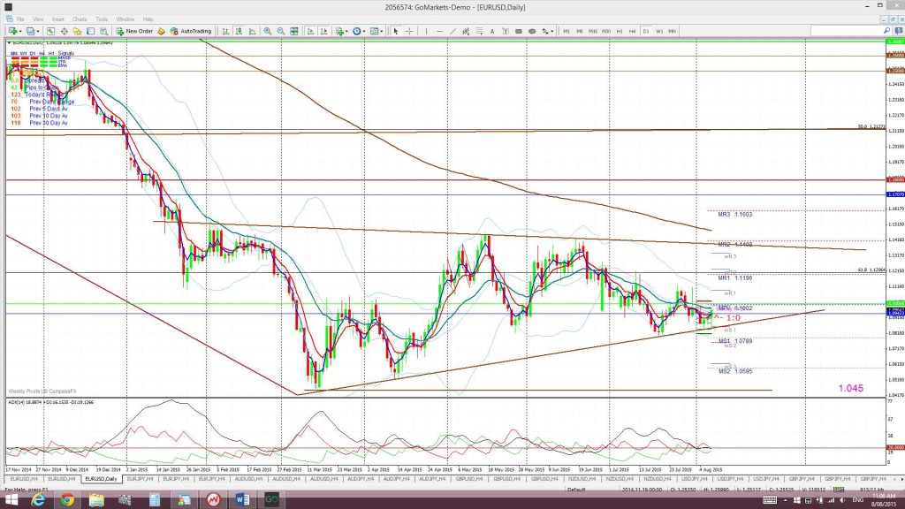Expand Periodicity dropdown arrow
905x509 pixels.
(x=364, y=31)
